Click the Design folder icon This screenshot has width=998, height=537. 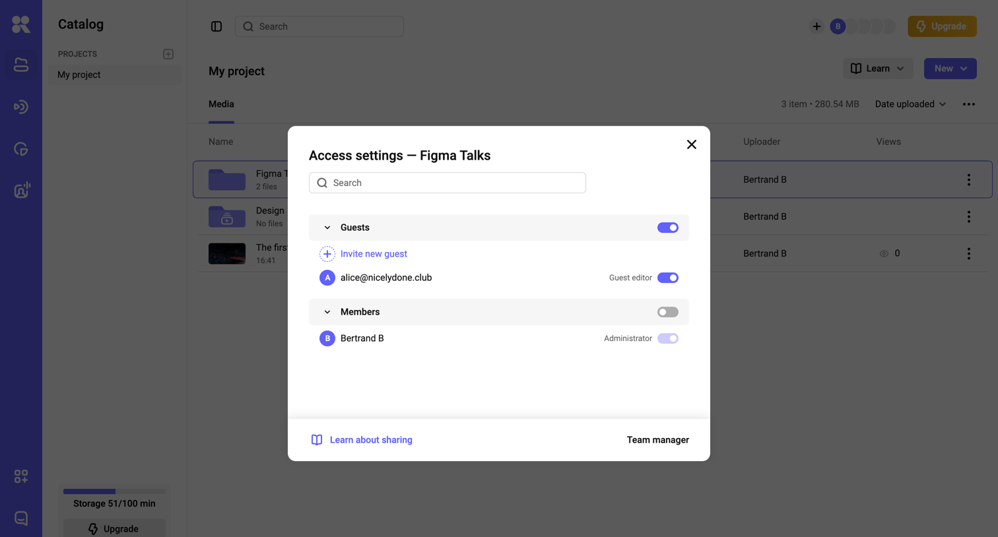[227, 216]
